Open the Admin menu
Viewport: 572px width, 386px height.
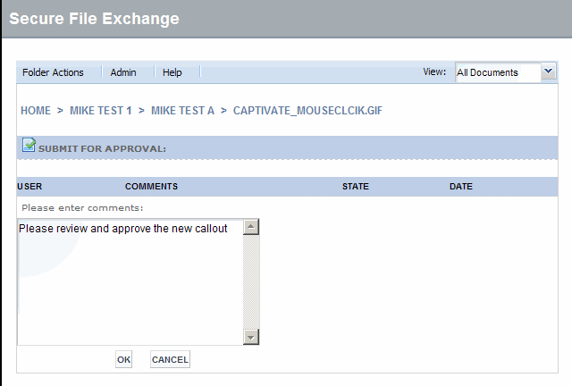(x=123, y=72)
